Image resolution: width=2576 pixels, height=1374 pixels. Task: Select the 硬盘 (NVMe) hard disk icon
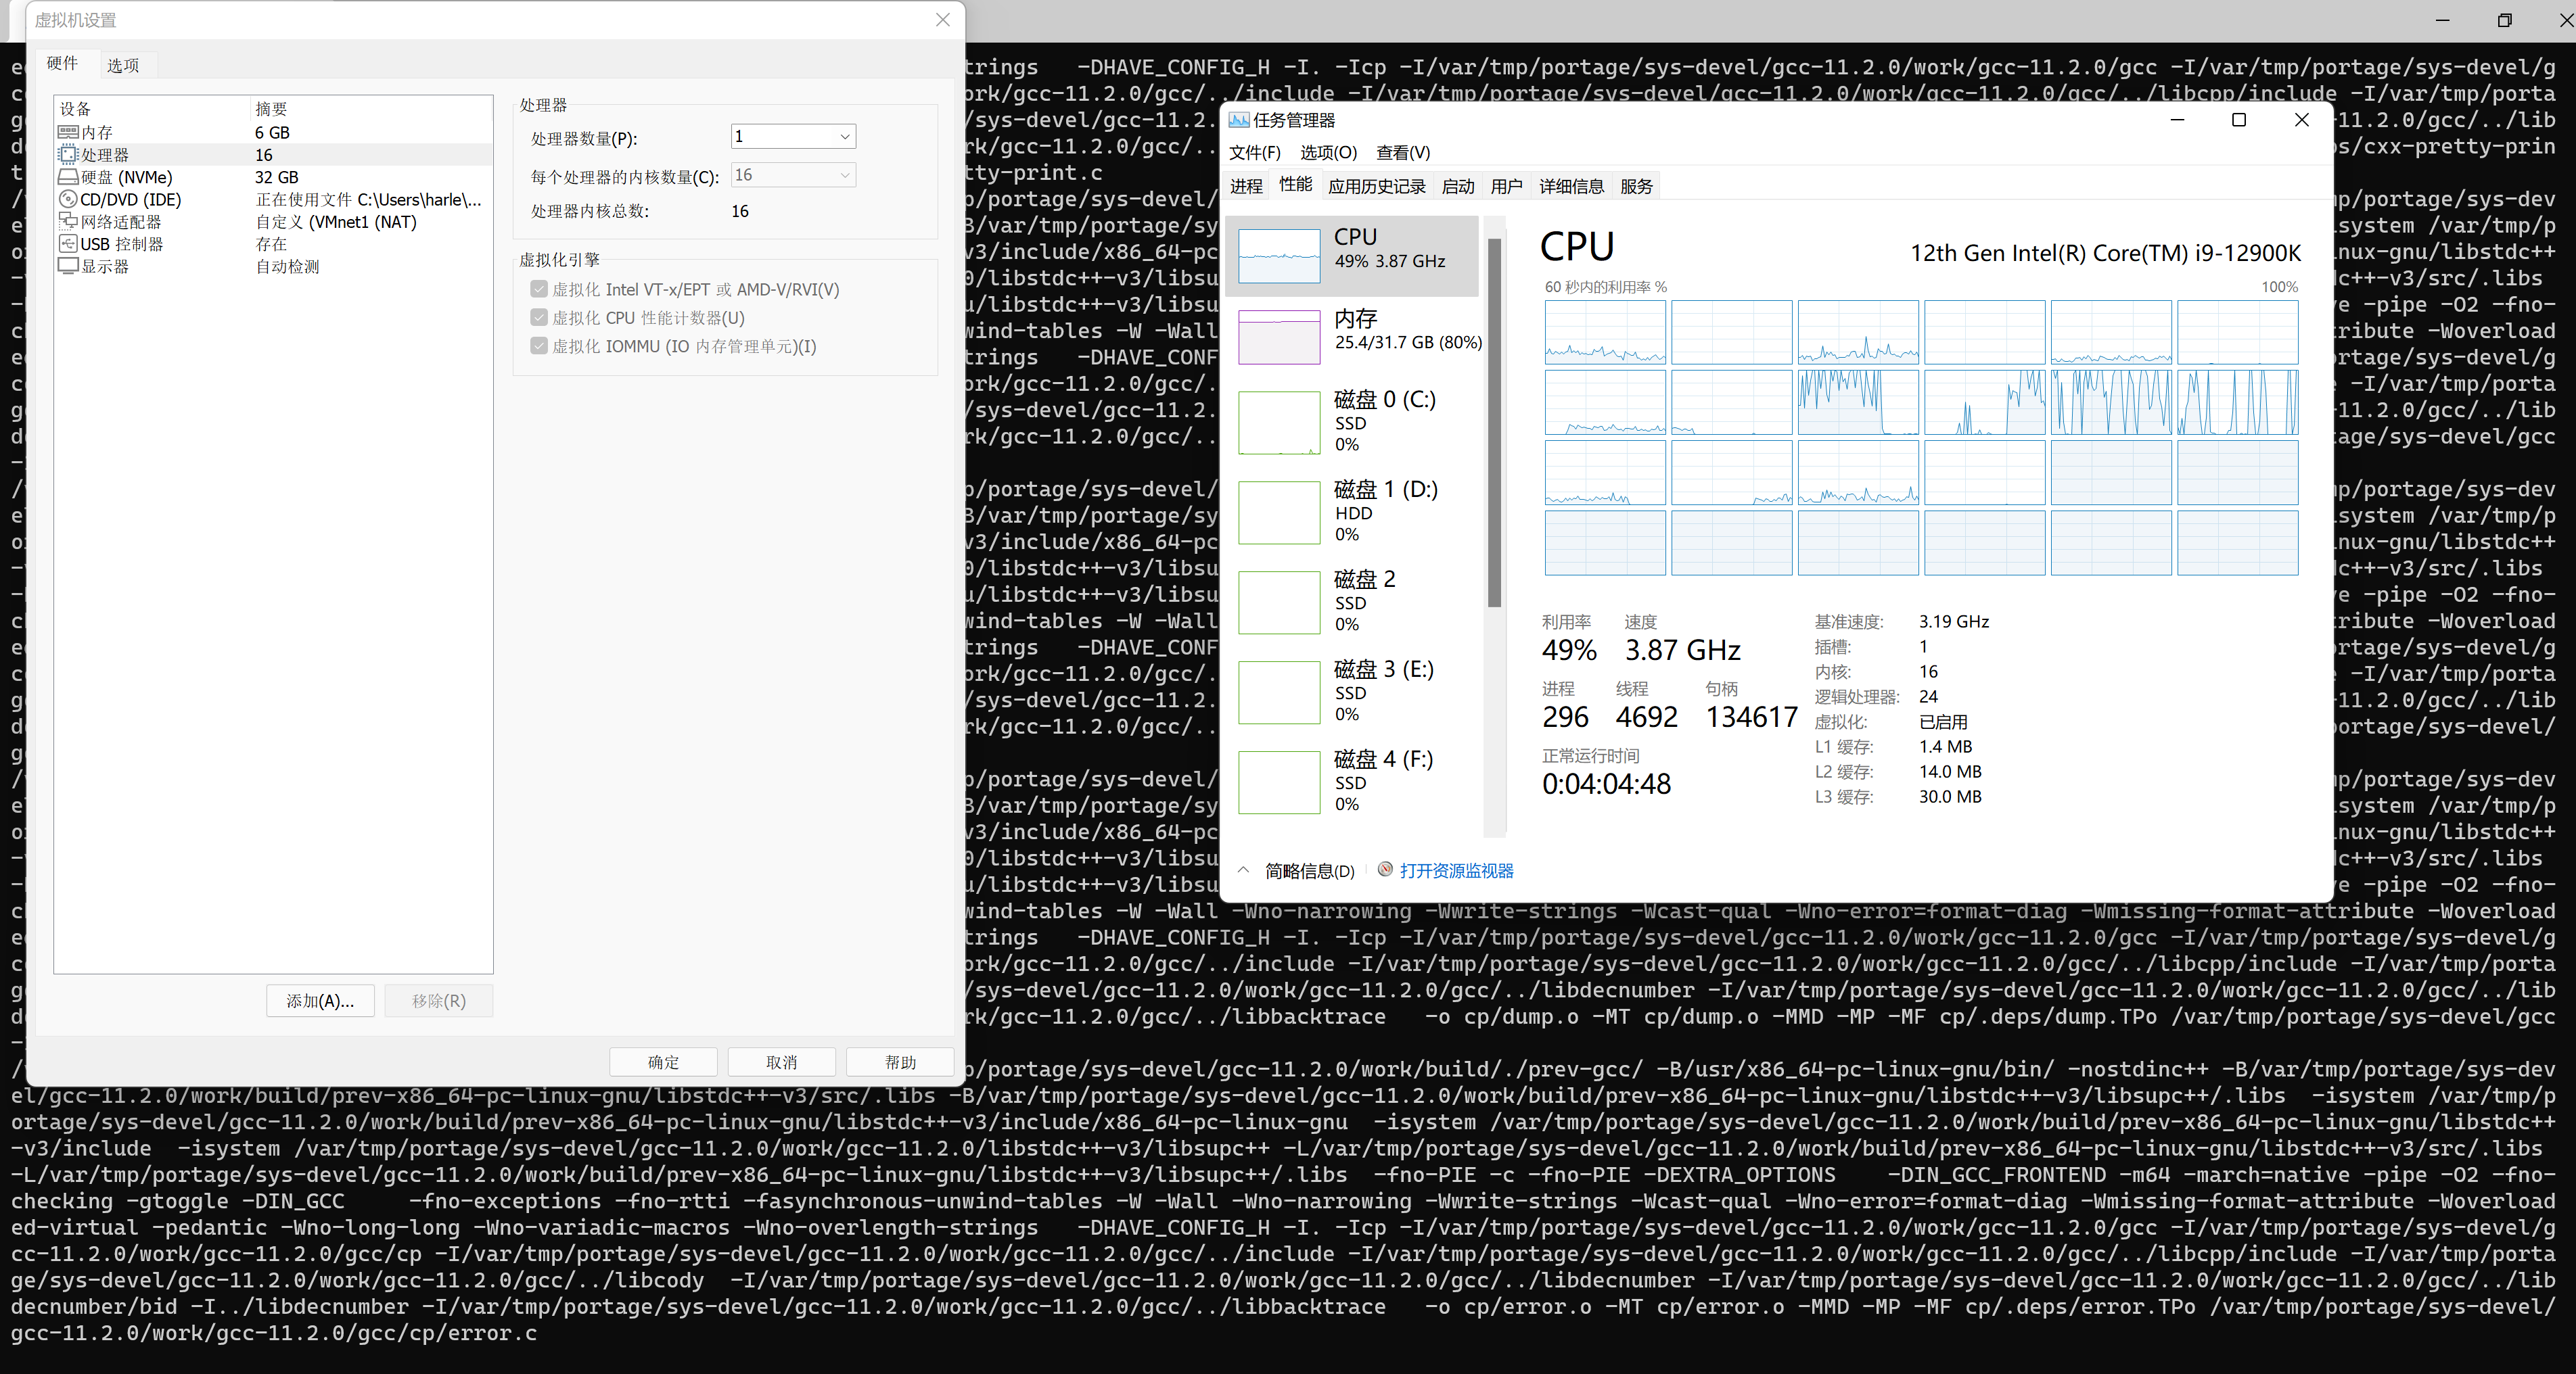[68, 177]
